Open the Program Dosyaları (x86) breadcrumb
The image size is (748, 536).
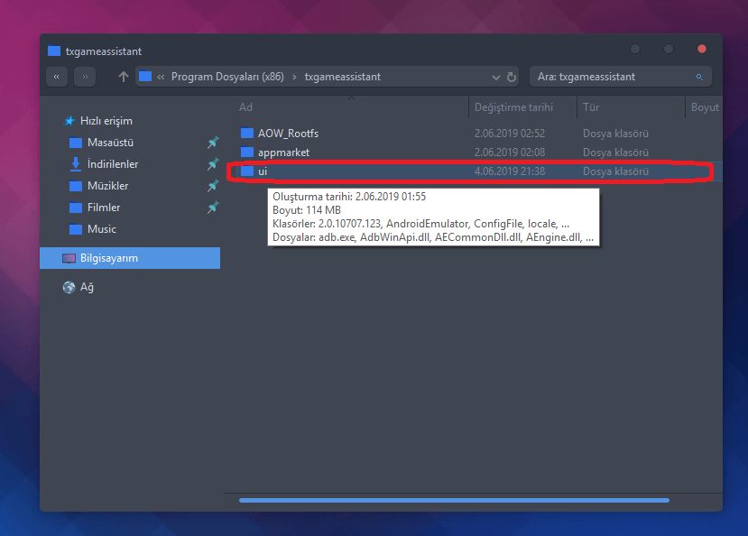pos(227,77)
